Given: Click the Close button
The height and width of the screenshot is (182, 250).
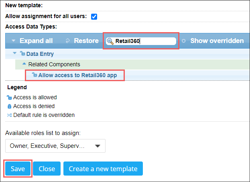Looking at the screenshot, I should pos(47,169).
